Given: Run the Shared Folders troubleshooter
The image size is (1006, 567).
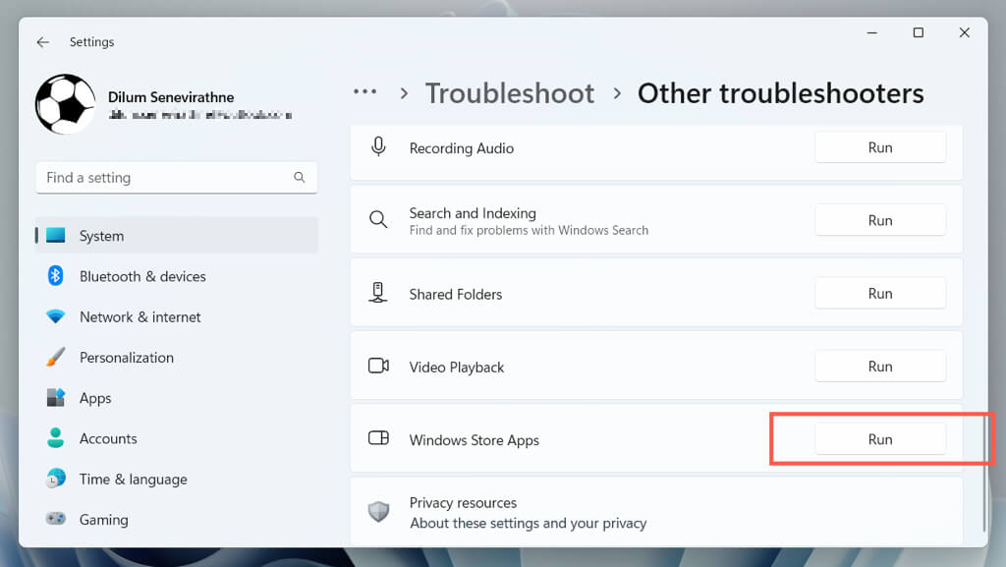Looking at the screenshot, I should 879,293.
